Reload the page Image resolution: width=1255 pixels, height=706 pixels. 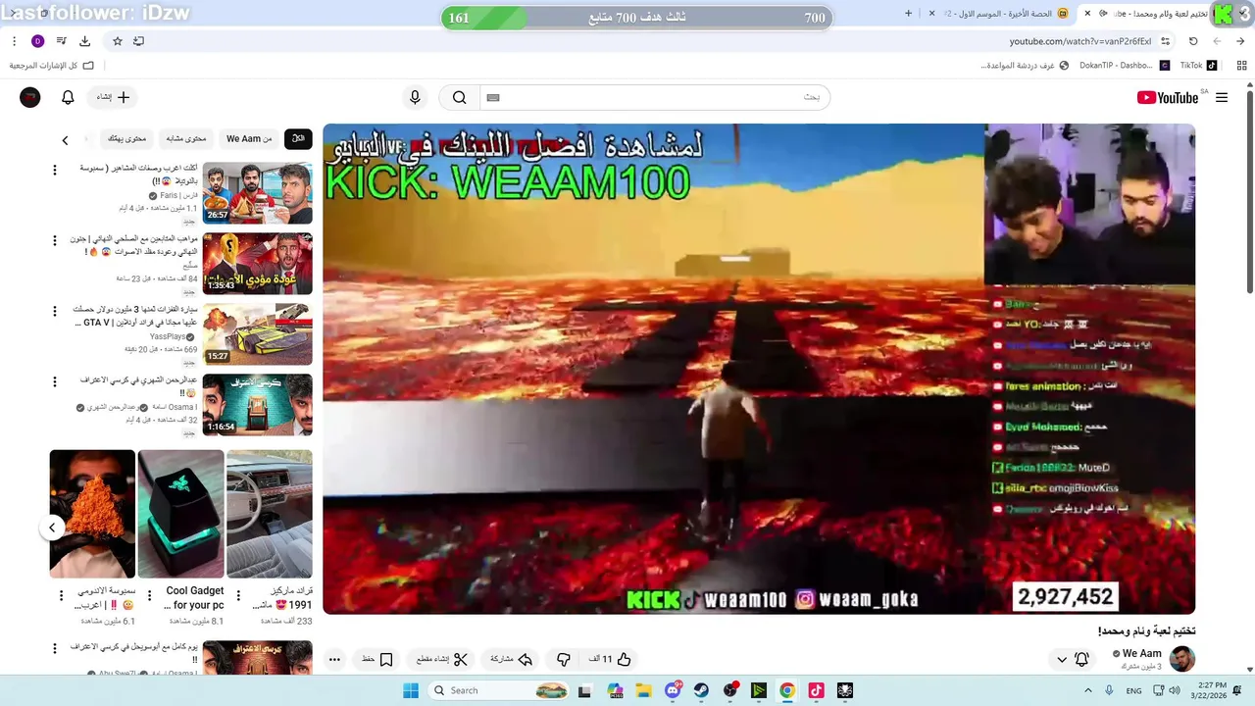click(x=1193, y=41)
